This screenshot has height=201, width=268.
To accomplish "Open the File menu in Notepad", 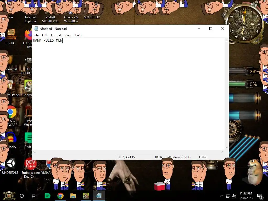I will point(36,35).
